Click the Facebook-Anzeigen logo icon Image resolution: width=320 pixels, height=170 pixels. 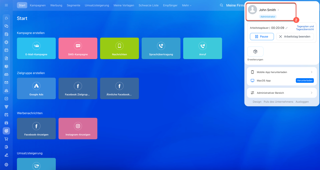pyautogui.click(x=36, y=126)
